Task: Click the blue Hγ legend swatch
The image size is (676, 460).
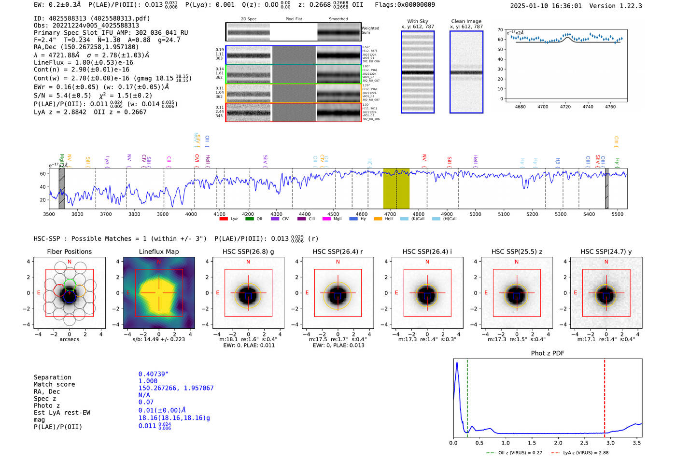Action: (x=353, y=219)
